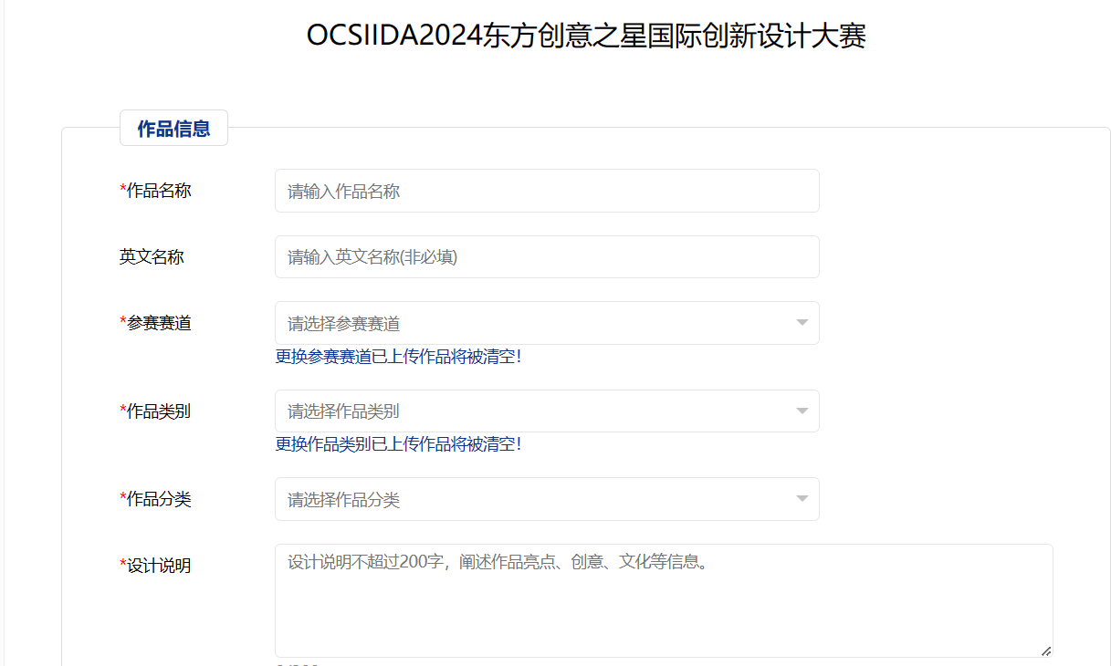
Task: Click the 作品名称 text input field
Action: click(x=546, y=191)
